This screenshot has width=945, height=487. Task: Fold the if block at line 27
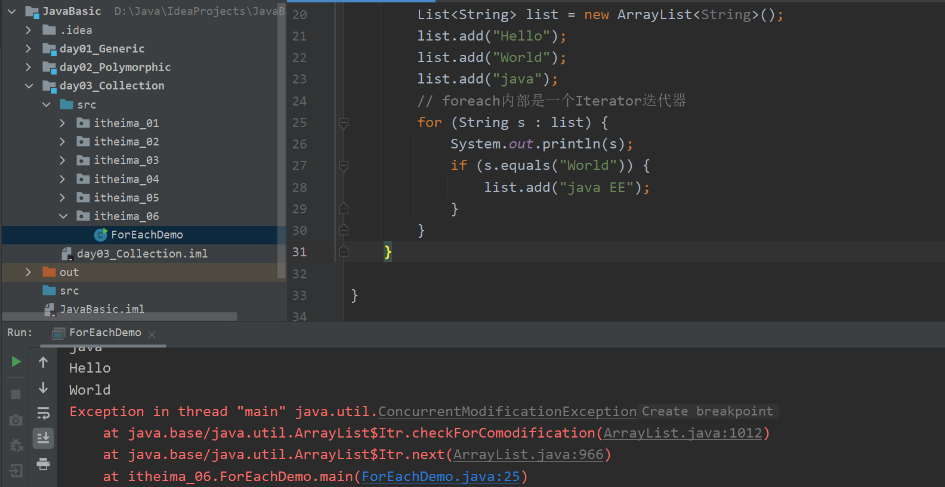click(344, 166)
